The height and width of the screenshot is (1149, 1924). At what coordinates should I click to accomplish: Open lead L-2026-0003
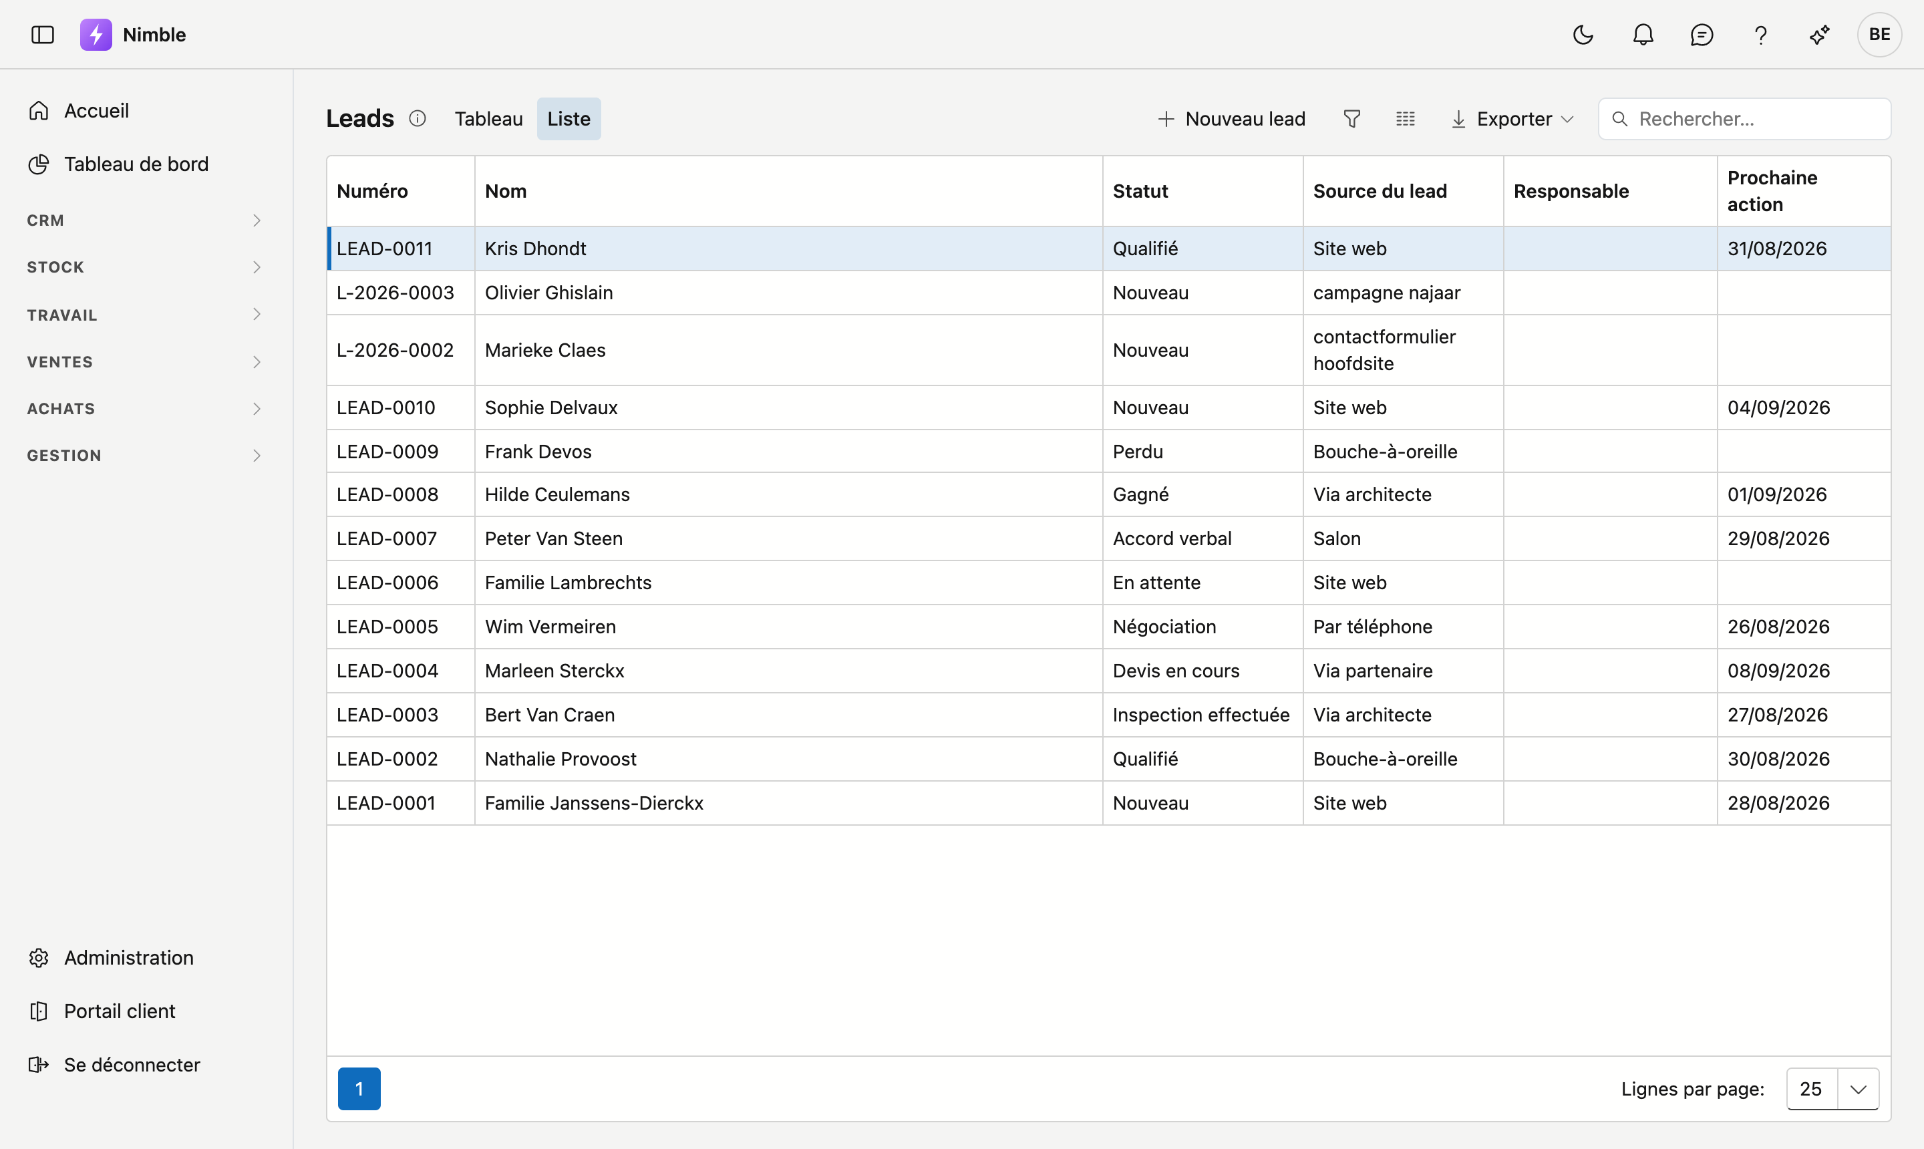click(x=395, y=293)
